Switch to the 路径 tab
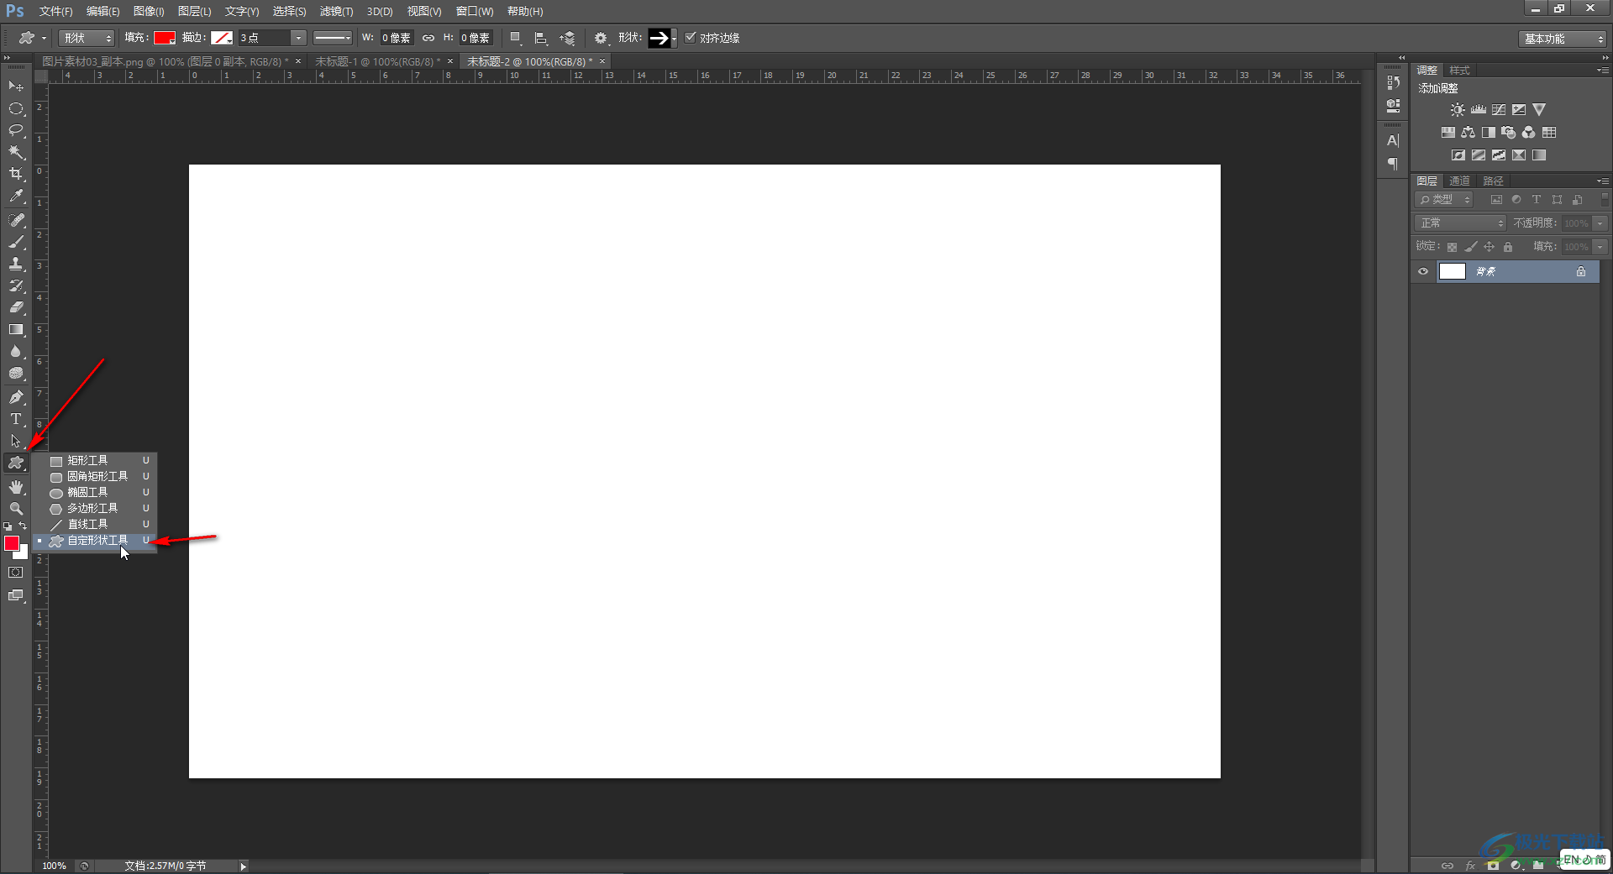 point(1493,181)
